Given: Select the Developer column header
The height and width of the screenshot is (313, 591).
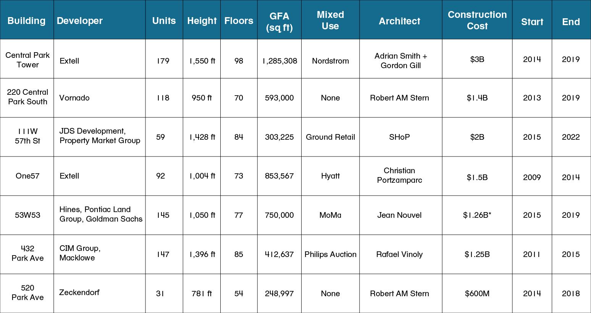Looking at the screenshot, I should pos(99,21).
